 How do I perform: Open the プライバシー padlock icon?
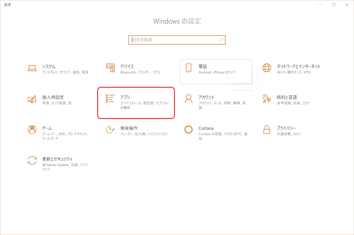(x=267, y=130)
